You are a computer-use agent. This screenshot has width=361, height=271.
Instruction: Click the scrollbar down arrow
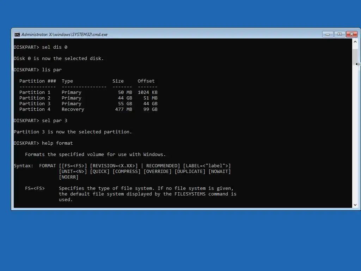tap(355, 205)
